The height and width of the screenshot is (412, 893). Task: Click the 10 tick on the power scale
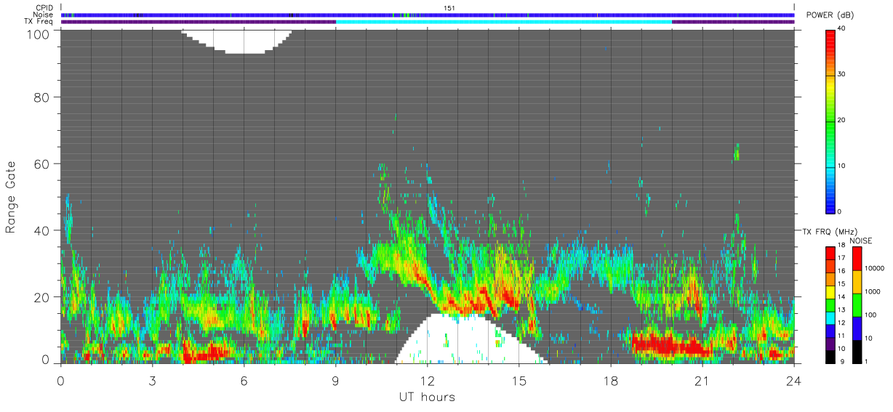click(842, 166)
